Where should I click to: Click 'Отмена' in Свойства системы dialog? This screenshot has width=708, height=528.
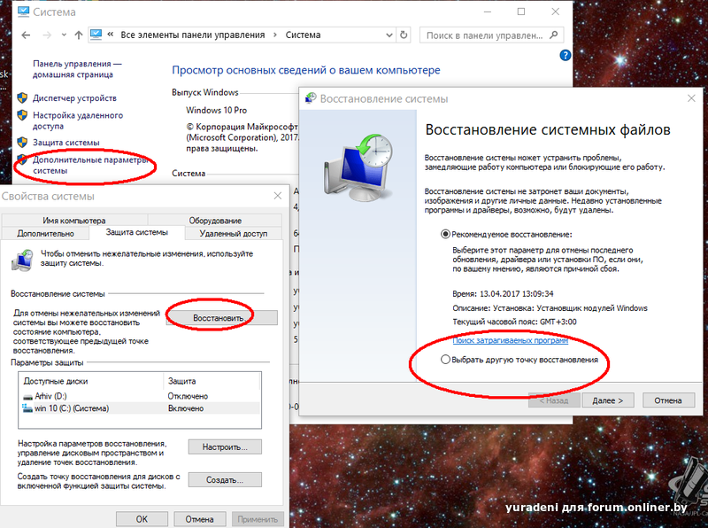point(199,519)
